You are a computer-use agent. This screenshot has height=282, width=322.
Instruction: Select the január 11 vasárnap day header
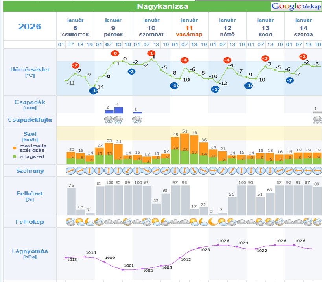point(189,27)
